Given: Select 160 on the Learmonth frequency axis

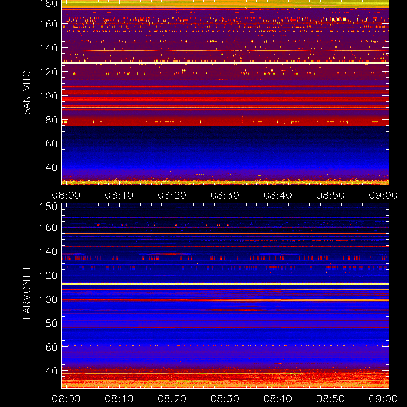Looking at the screenshot, I should pyautogui.click(x=48, y=227).
